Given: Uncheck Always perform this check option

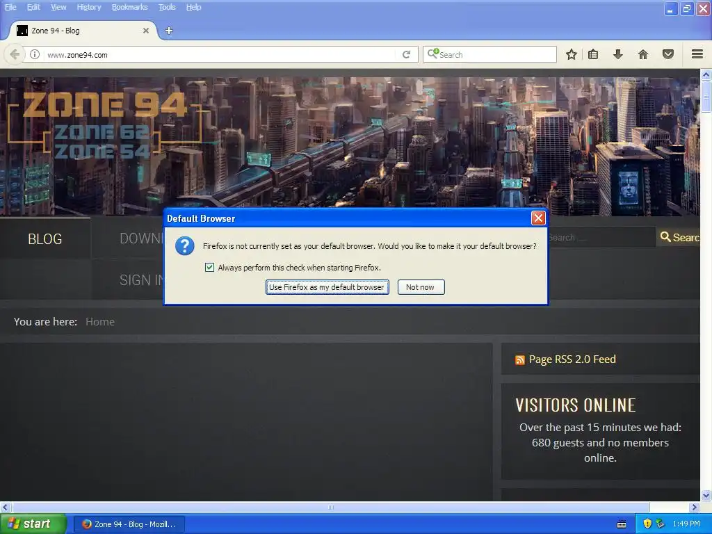Looking at the screenshot, I should pyautogui.click(x=209, y=268).
